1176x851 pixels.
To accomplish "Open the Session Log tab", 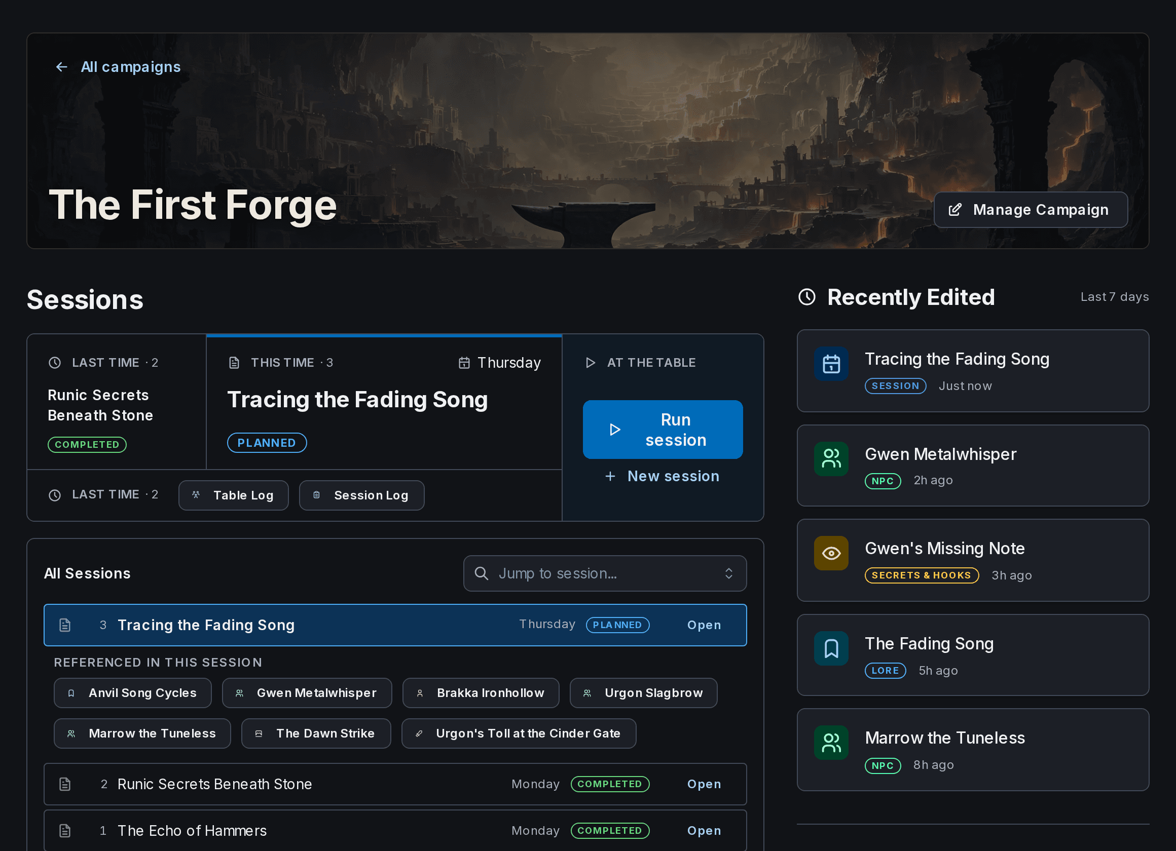I will pyautogui.click(x=361, y=495).
